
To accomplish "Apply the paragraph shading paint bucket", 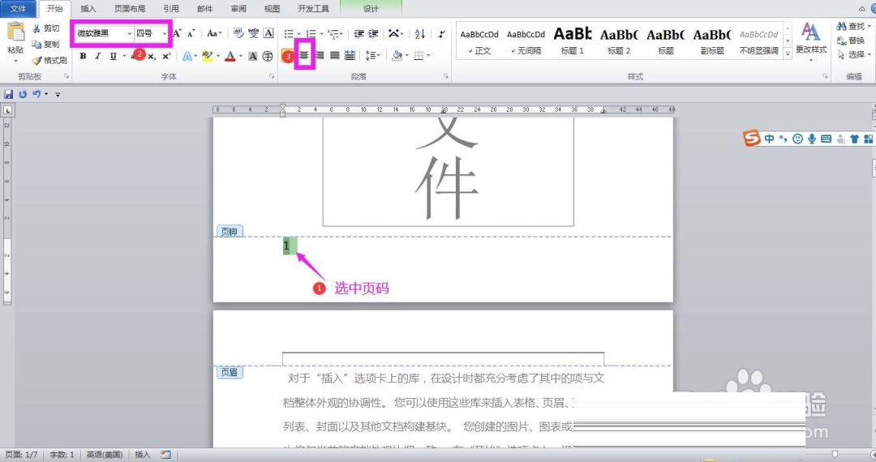I will pos(397,55).
